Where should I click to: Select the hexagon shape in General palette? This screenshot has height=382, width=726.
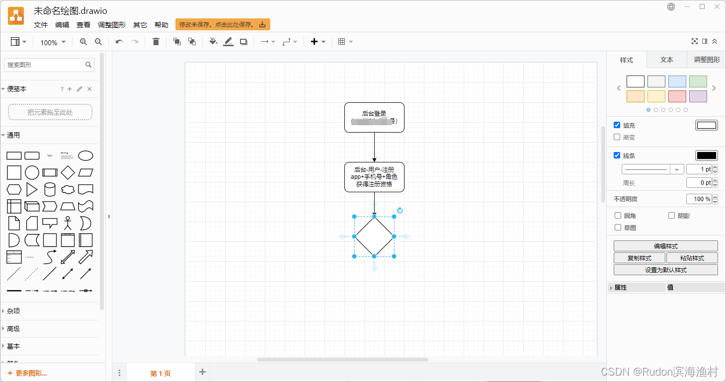[14, 190]
